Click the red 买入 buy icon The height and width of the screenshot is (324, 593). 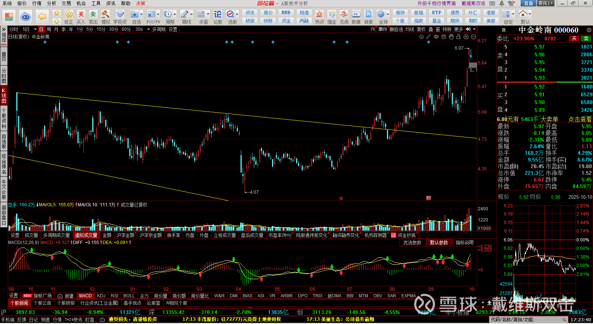[81, 14]
